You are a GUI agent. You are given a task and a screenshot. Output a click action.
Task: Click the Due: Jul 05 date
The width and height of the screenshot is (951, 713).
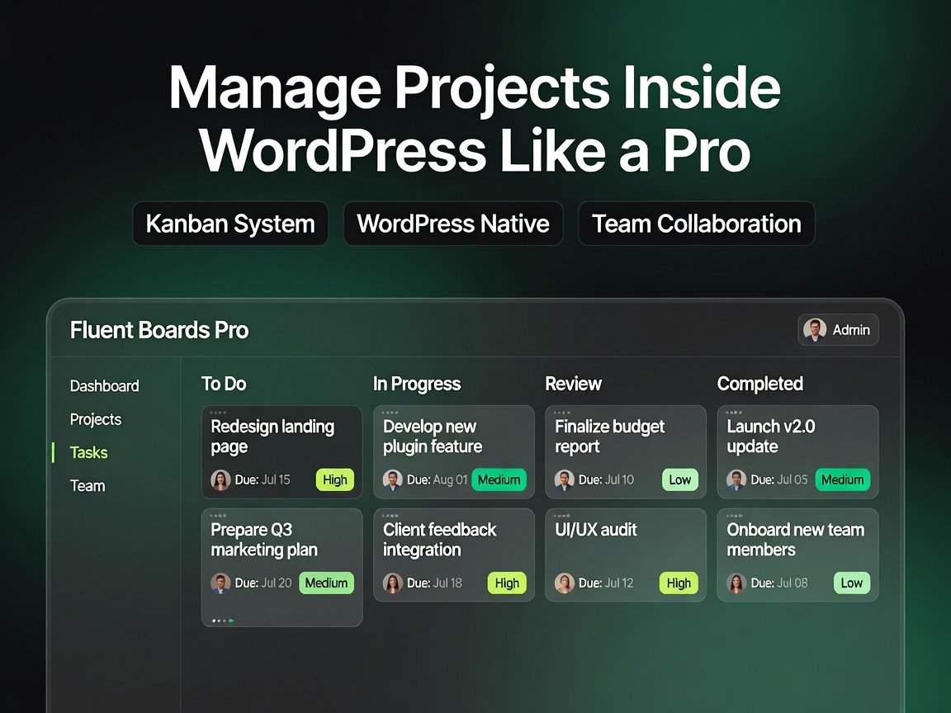779,479
